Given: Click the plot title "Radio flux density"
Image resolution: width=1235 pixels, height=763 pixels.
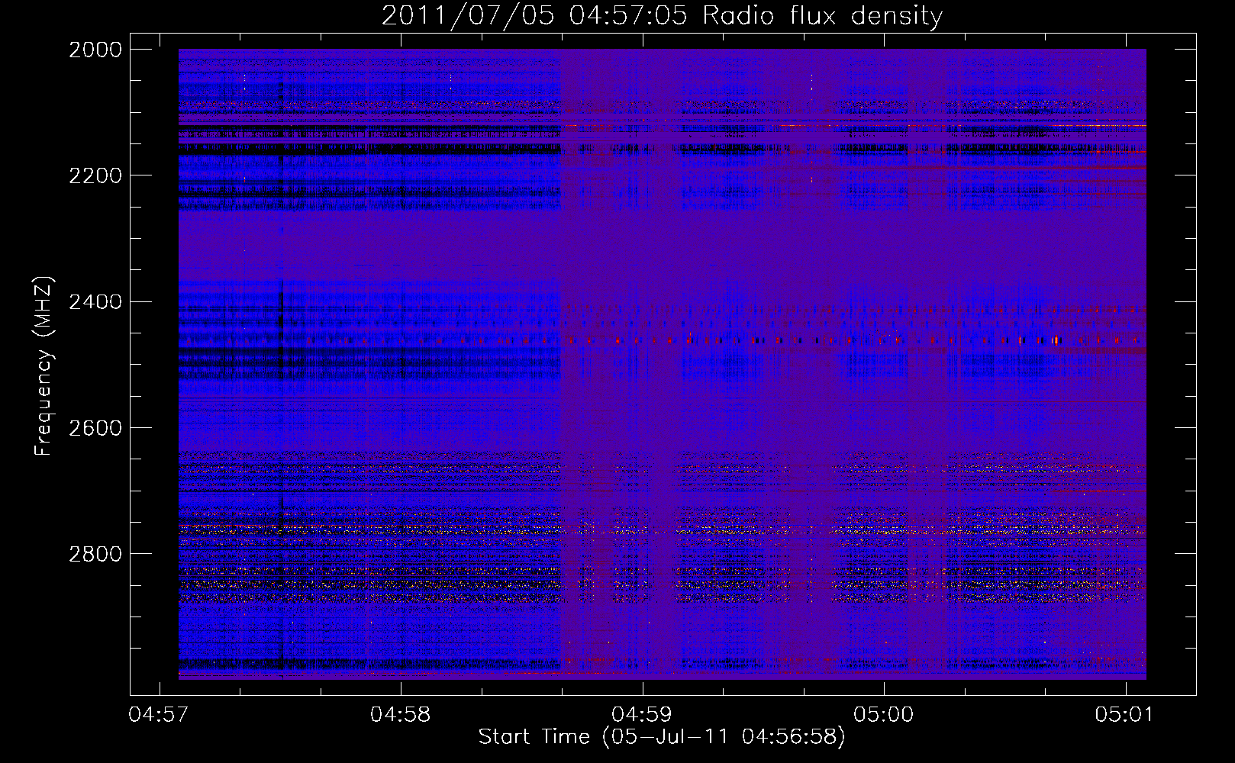Looking at the screenshot, I should coord(662,15).
